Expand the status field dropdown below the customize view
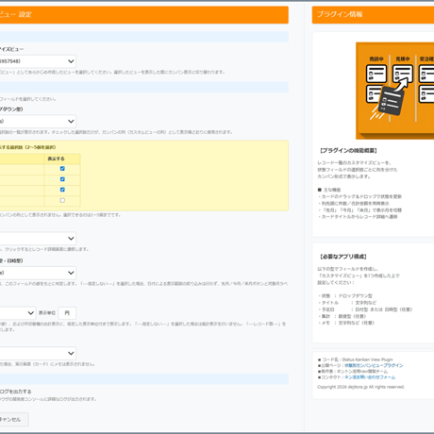Image resolution: width=434 pixels, height=434 pixels. pyautogui.click(x=38, y=121)
